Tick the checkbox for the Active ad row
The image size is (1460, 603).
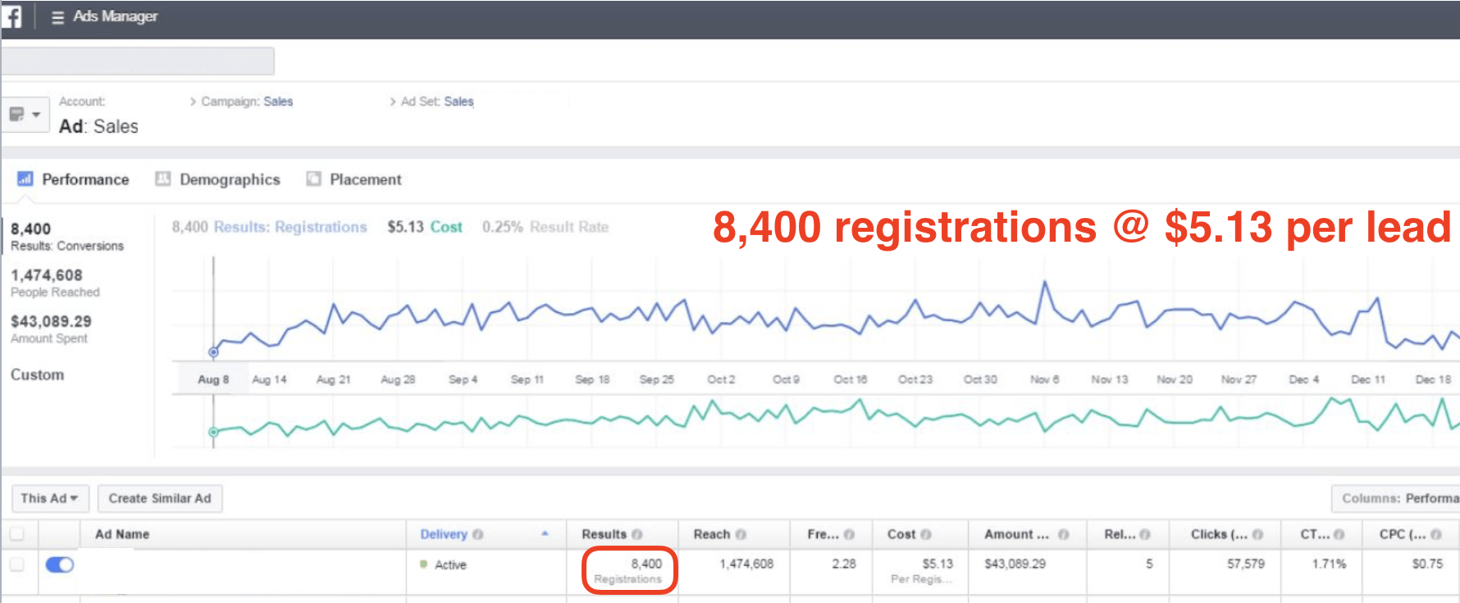point(17,564)
